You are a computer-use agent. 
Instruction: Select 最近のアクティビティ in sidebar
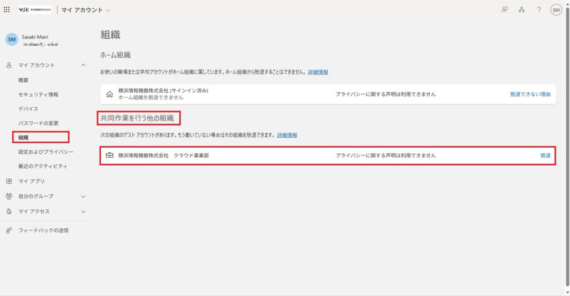click(x=42, y=166)
